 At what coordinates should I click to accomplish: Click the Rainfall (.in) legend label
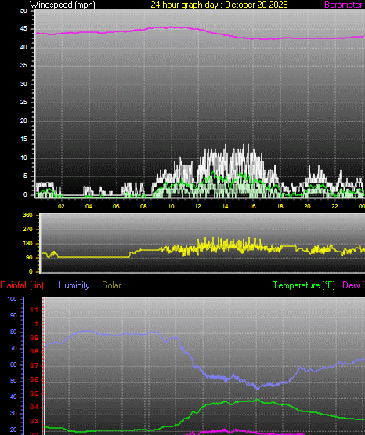click(22, 285)
